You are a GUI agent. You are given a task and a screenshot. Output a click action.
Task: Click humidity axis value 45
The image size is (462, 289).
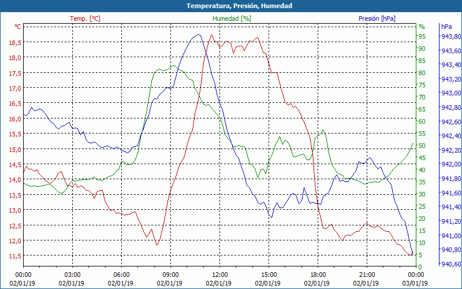[x=422, y=158]
